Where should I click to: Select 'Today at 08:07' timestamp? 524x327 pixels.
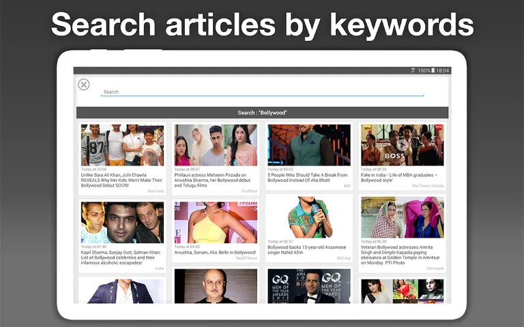tap(187, 170)
